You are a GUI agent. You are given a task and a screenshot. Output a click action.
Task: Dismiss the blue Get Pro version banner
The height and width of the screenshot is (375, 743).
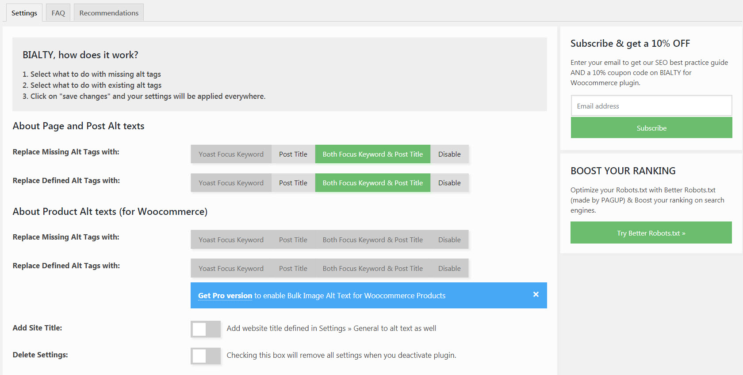pos(536,295)
